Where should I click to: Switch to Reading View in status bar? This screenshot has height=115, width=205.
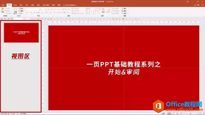click(x=177, y=114)
